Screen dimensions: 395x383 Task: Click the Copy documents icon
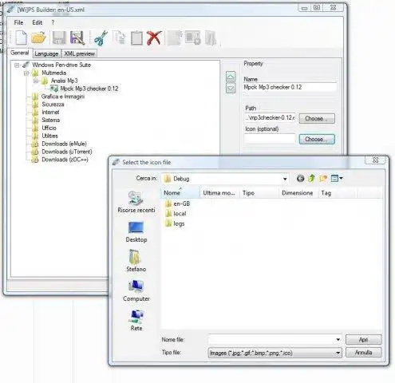tap(119, 38)
